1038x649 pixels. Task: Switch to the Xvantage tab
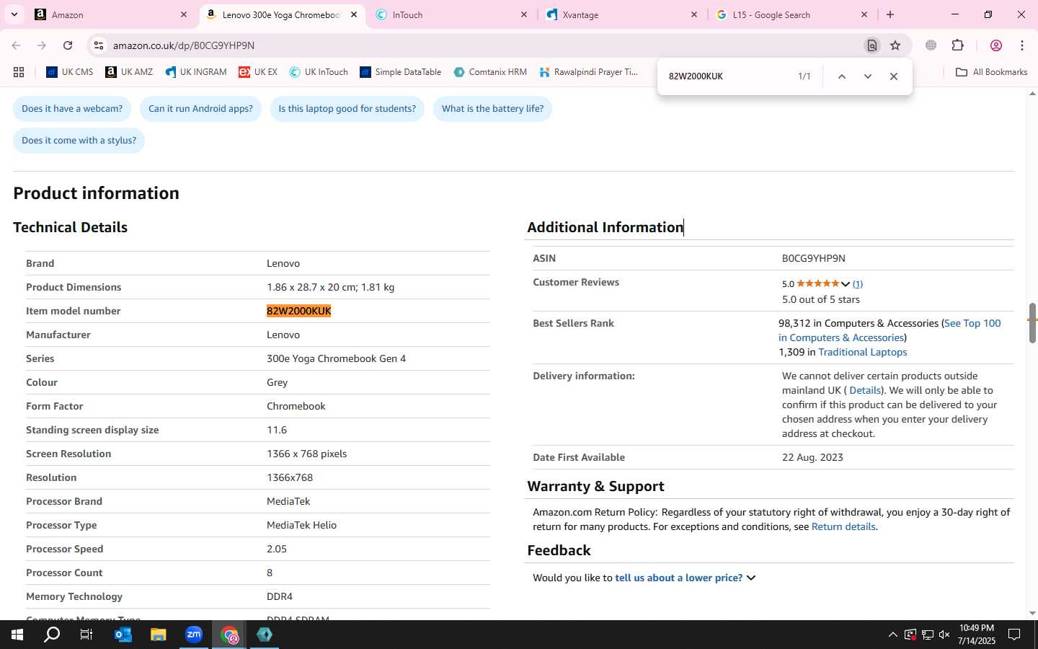[621, 14]
